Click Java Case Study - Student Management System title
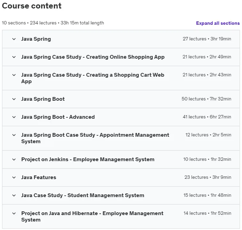This screenshot has width=242, height=230. tap(83, 195)
